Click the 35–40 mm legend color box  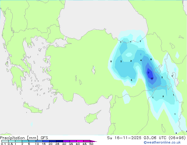(73, 141)
